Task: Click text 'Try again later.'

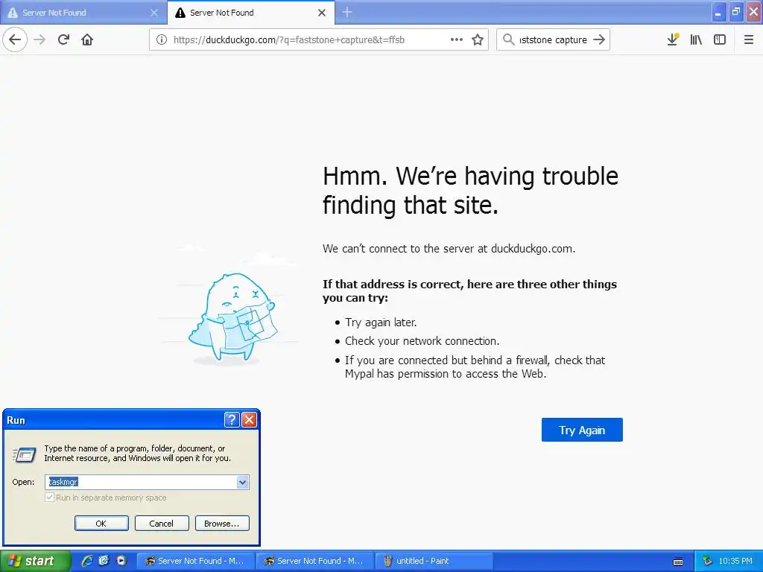Action: pyautogui.click(x=381, y=322)
